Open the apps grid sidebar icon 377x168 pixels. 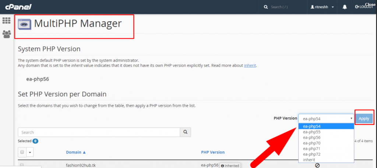click(7, 21)
